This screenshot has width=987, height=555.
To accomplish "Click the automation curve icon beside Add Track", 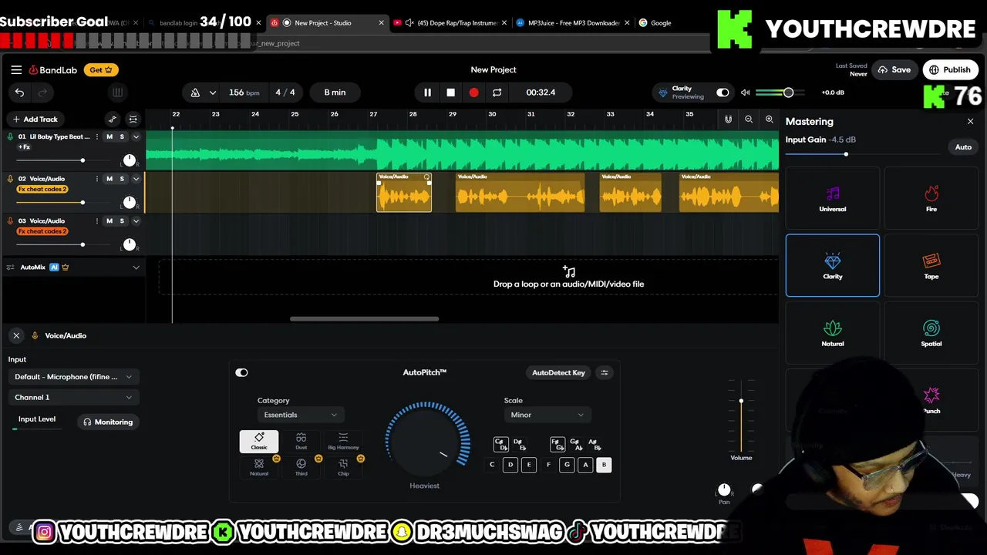I will pos(113,119).
